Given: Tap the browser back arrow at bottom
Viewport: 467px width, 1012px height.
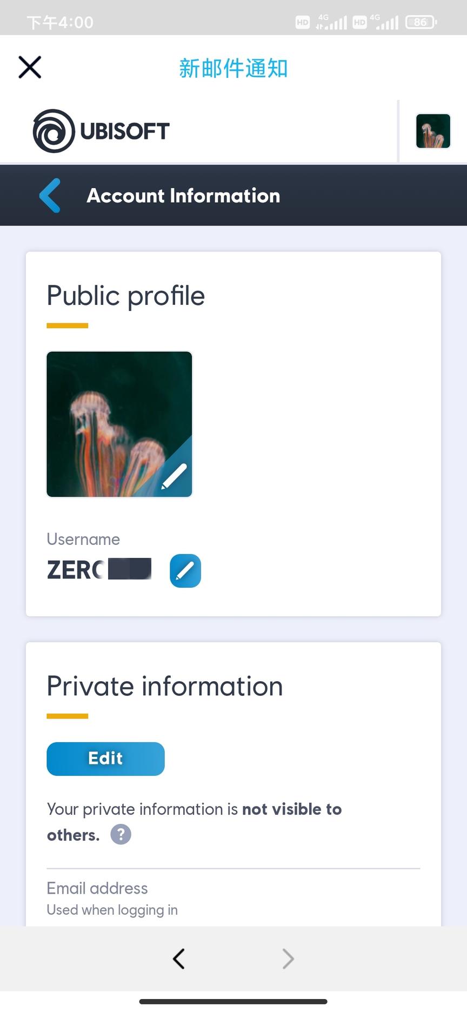Looking at the screenshot, I should tap(179, 958).
